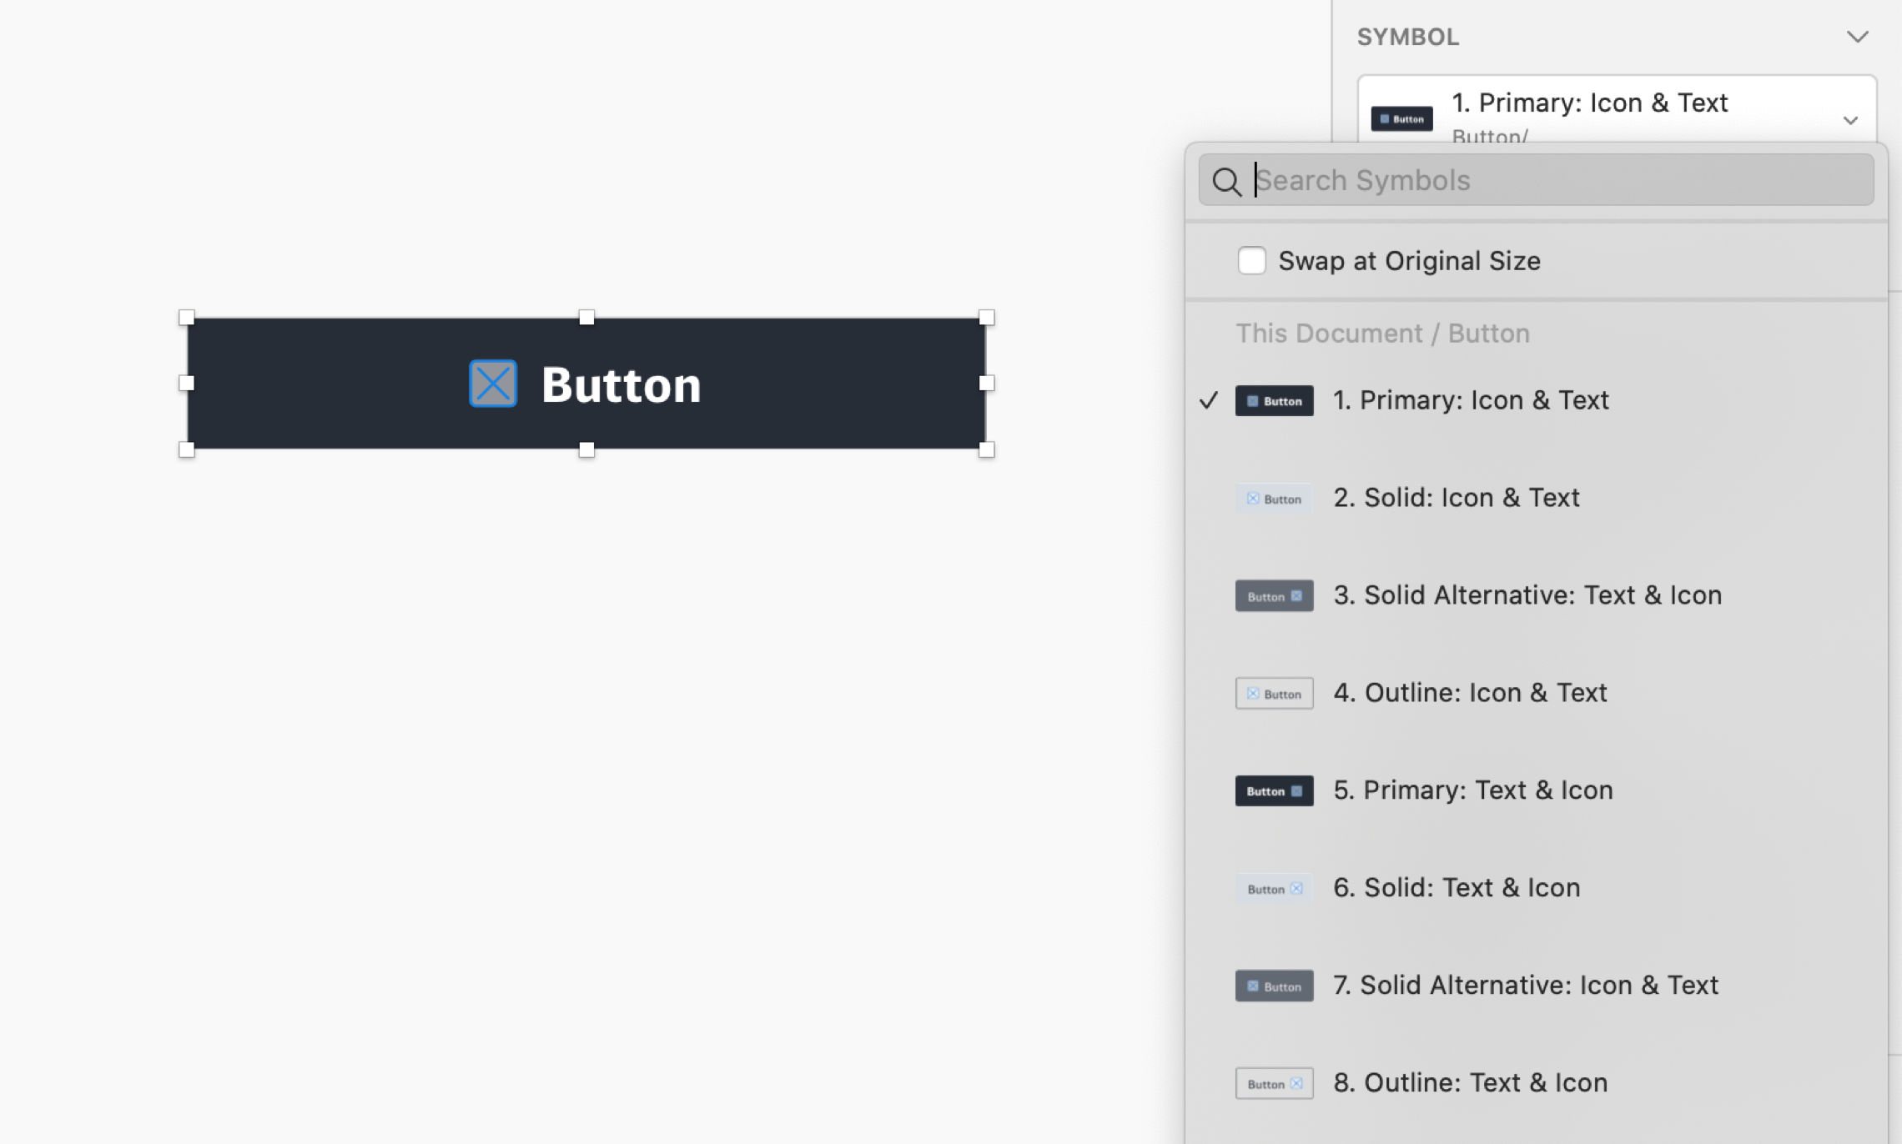Select 1. Primary: Icon & Text entry

coord(1470,401)
